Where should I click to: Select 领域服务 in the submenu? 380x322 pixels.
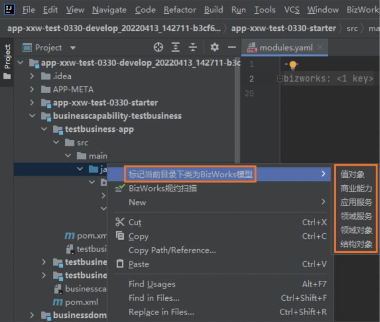(x=356, y=216)
